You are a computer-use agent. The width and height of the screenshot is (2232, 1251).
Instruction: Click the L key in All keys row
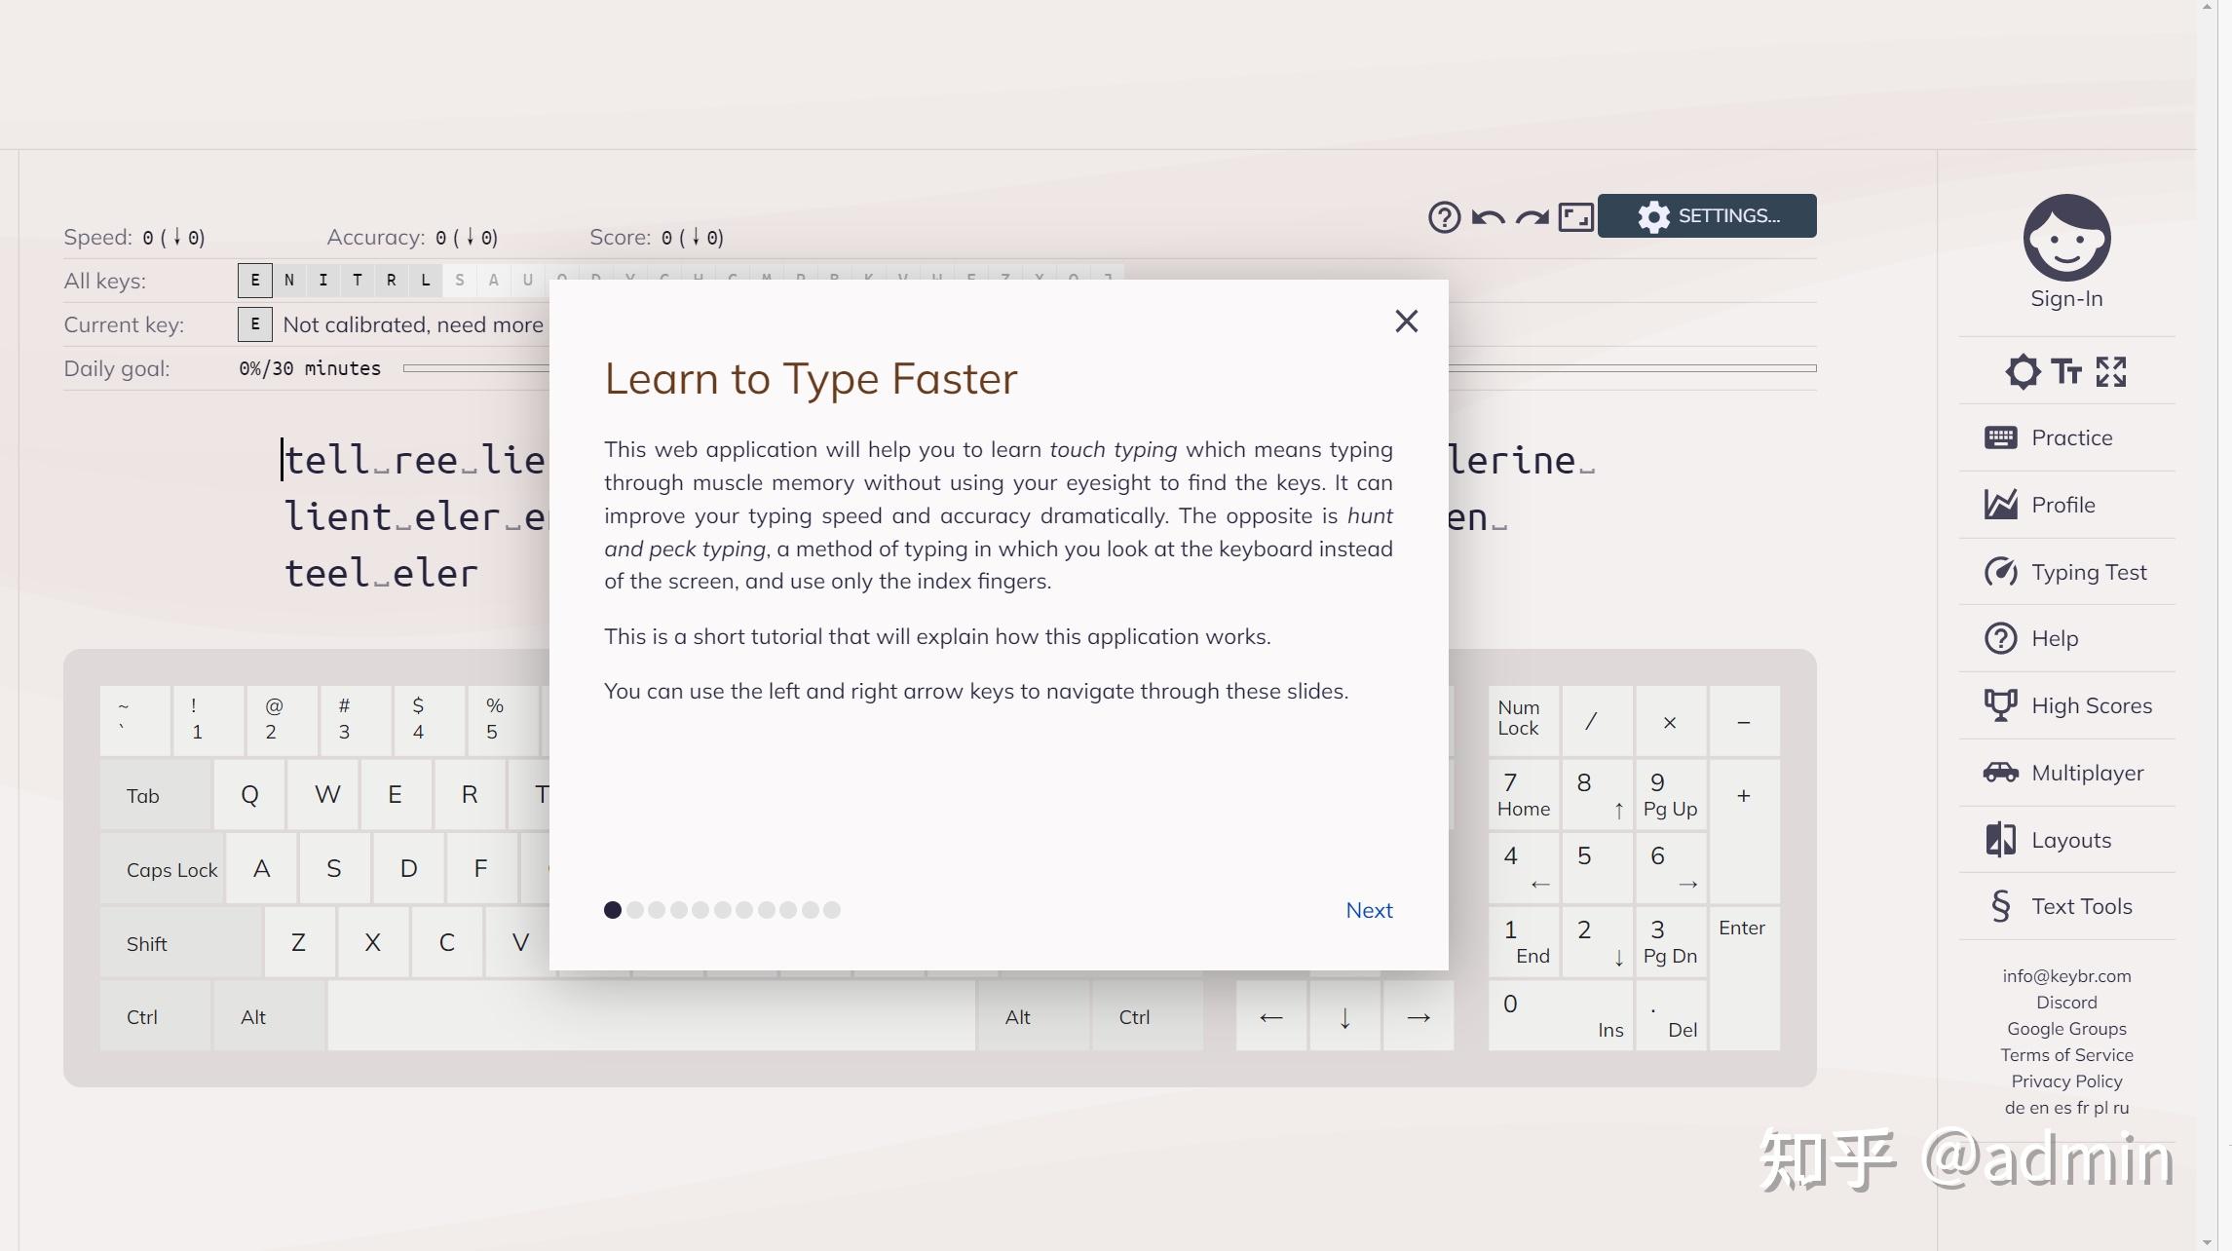tap(426, 281)
